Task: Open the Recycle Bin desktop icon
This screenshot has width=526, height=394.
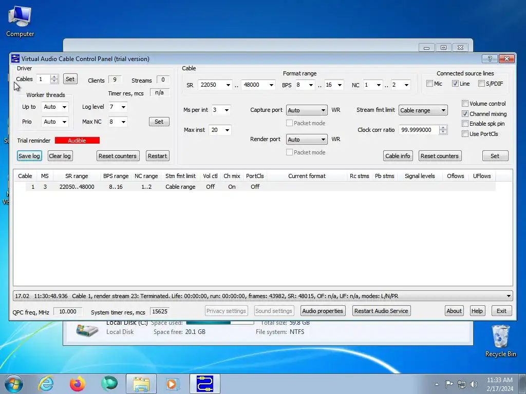Action: pyautogui.click(x=500, y=341)
